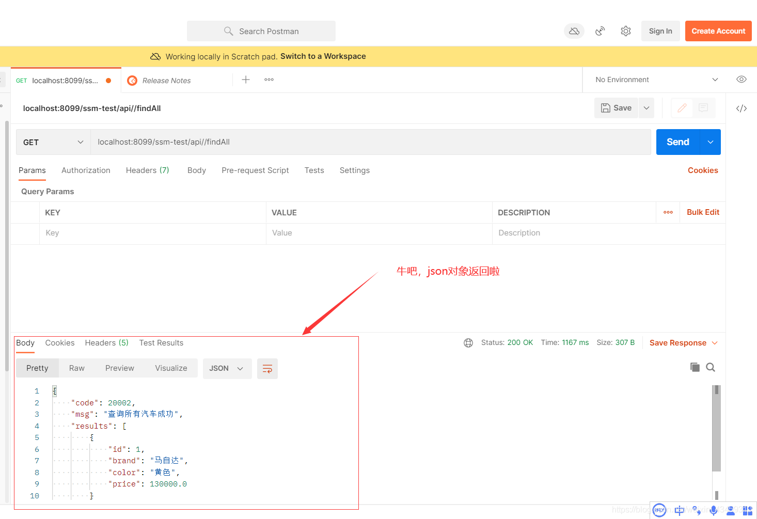Screen dimensions: 757x519
Task: Switch to Raw response view
Action: (x=77, y=368)
